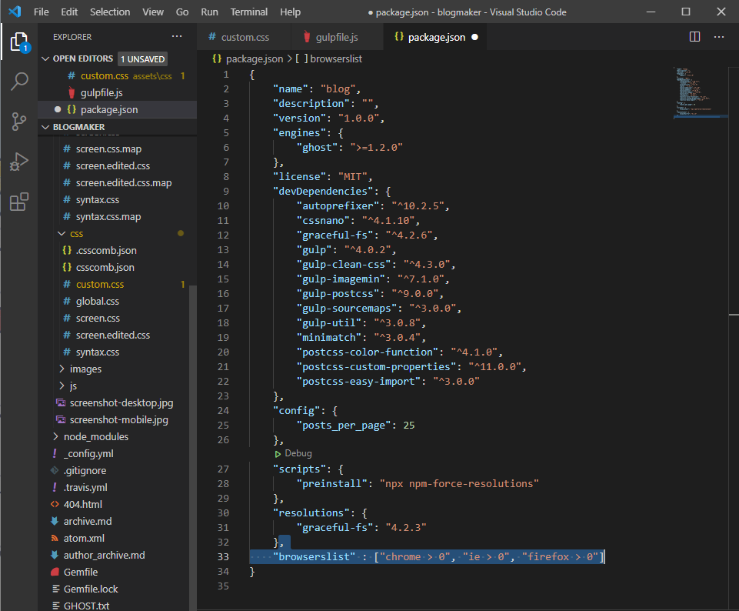Click the hash icon on custom.css tab
The image size is (739, 611).
pyautogui.click(x=212, y=37)
